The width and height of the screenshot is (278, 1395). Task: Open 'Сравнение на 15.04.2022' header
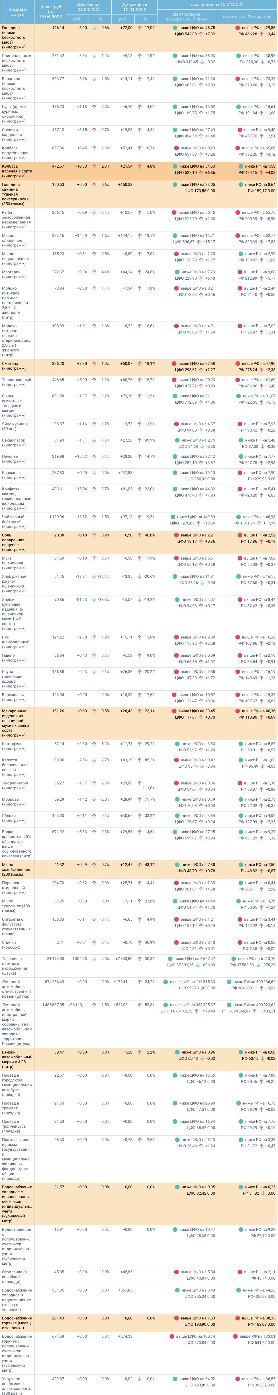(217, 4)
